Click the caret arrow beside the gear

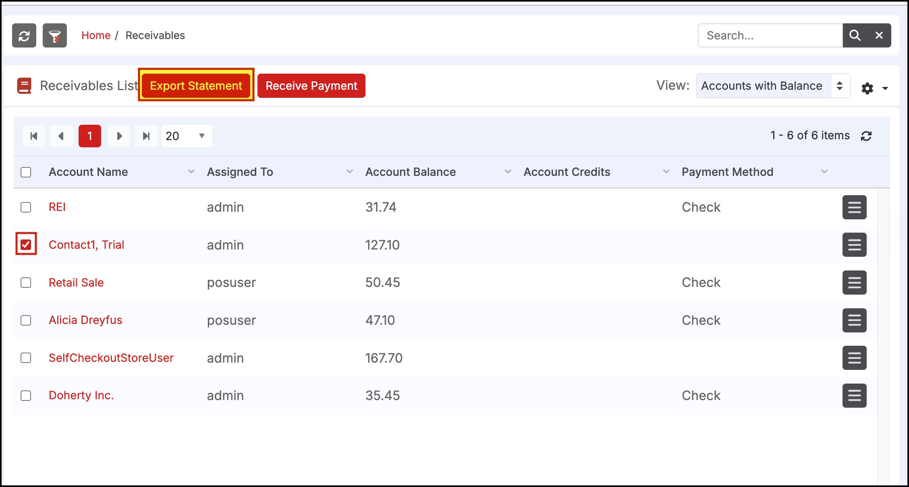[x=885, y=89]
